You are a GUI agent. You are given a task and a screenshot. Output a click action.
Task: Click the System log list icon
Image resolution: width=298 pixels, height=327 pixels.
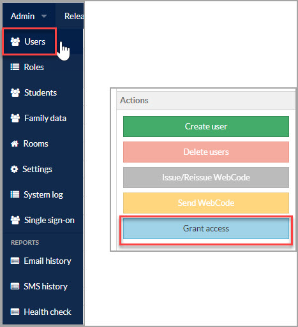15,194
